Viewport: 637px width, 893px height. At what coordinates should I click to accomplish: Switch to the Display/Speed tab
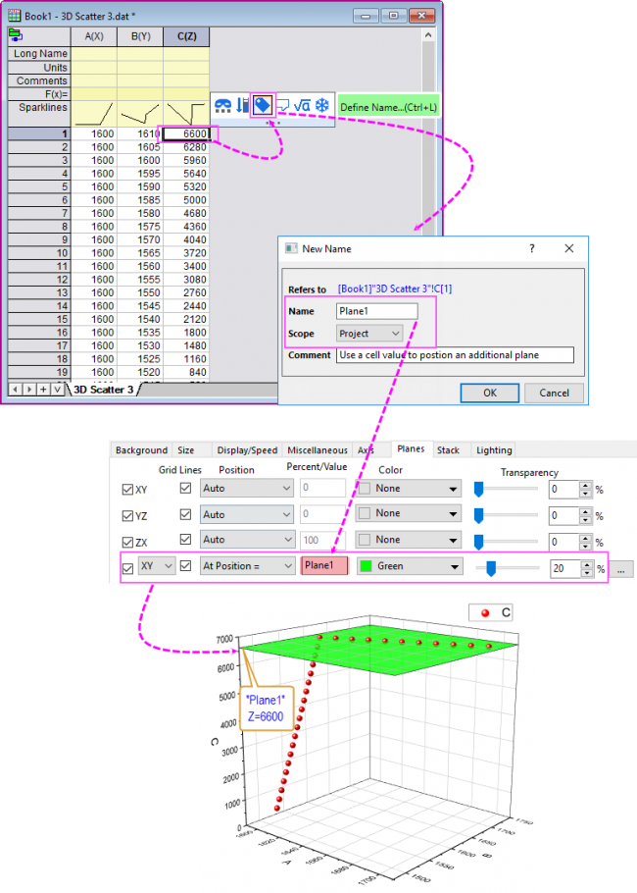pos(247,449)
